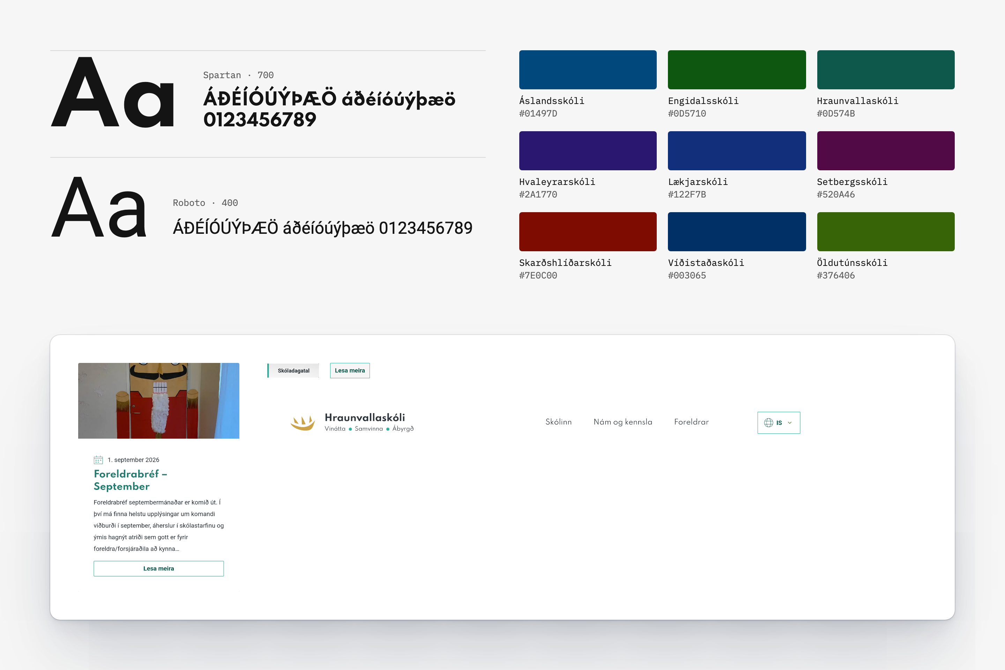The image size is (1005, 670).
Task: Click the article excerpt starting Foreldrabréf septembermánaðar
Action: pos(158,526)
